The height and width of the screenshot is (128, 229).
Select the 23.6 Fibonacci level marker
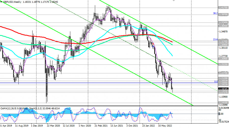click(215, 39)
